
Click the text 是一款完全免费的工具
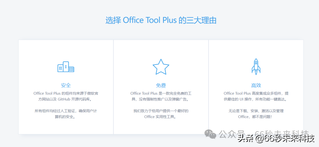pyautogui.click(x=175, y=93)
